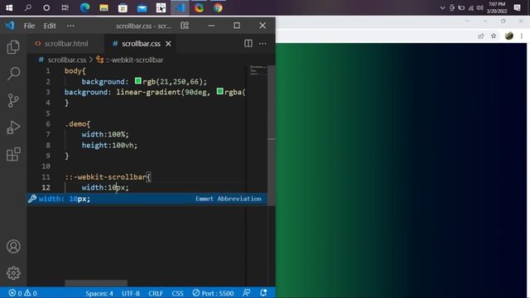Switch to Chrome on the taskbar

[x=218, y=7]
